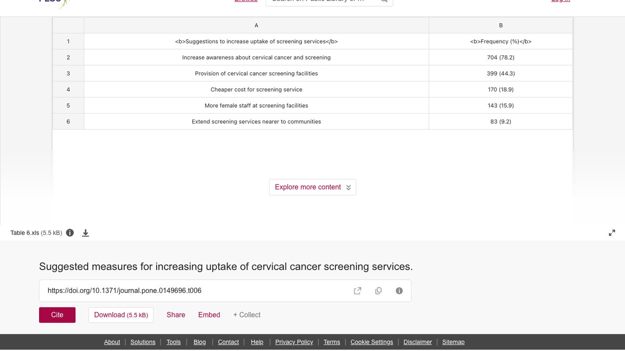Click the value cell '399 (44.3)'

(500, 74)
